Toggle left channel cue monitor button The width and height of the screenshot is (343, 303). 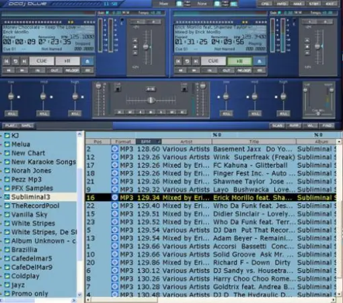[x=118, y=89]
